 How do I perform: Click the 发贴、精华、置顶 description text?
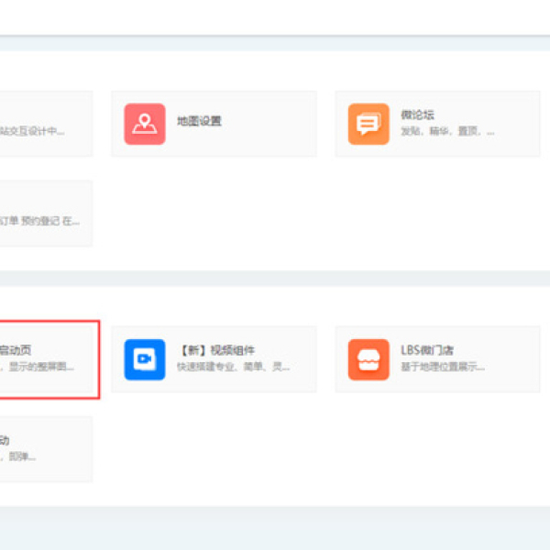tap(447, 132)
